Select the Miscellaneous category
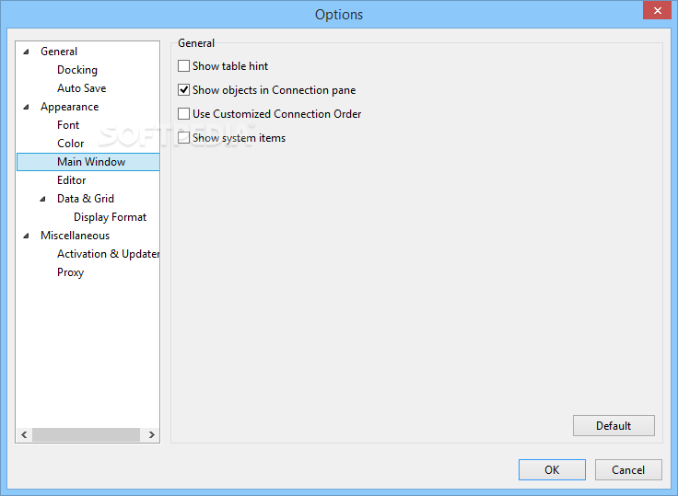Image resolution: width=678 pixels, height=496 pixels. [x=75, y=236]
